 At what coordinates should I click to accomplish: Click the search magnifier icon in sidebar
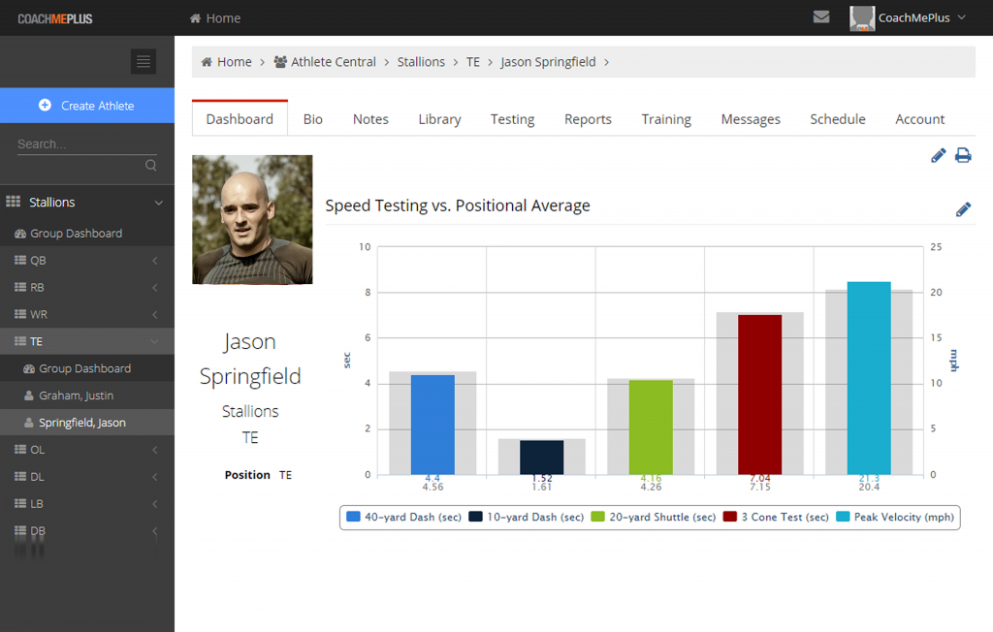click(x=151, y=166)
